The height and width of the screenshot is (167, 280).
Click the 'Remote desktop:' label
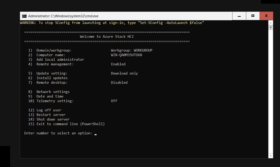click(x=52, y=82)
